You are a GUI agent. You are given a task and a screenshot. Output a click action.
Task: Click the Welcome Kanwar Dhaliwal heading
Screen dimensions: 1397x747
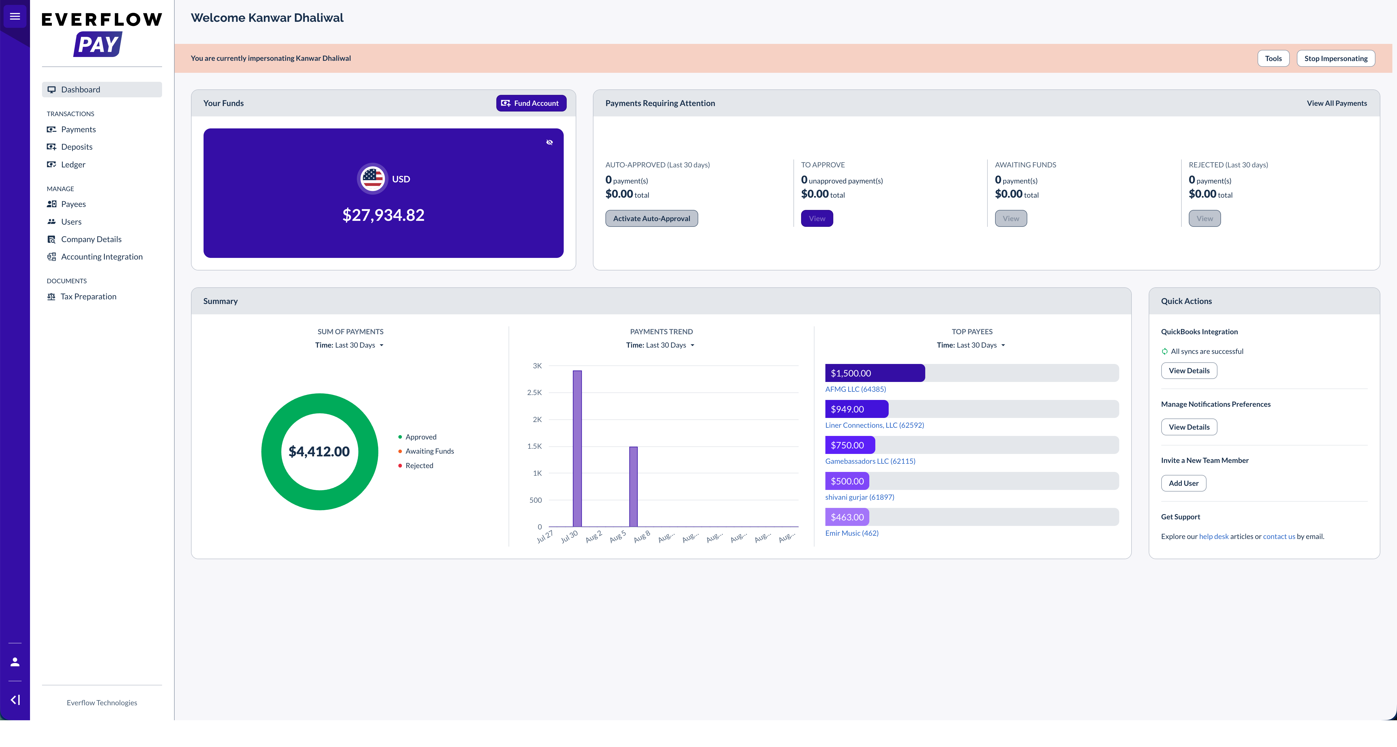[267, 17]
